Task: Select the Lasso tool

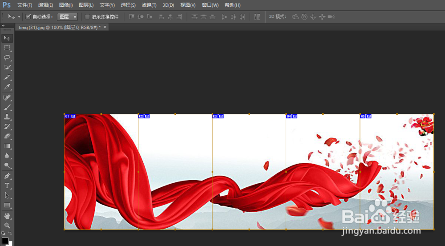Action: 7,57
